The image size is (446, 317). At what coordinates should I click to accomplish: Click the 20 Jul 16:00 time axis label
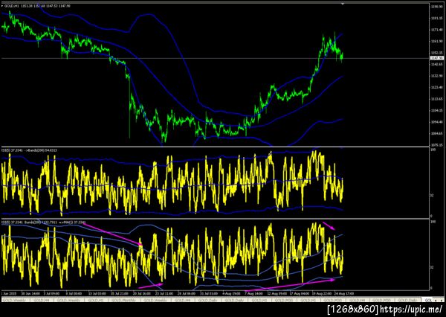click(141, 293)
